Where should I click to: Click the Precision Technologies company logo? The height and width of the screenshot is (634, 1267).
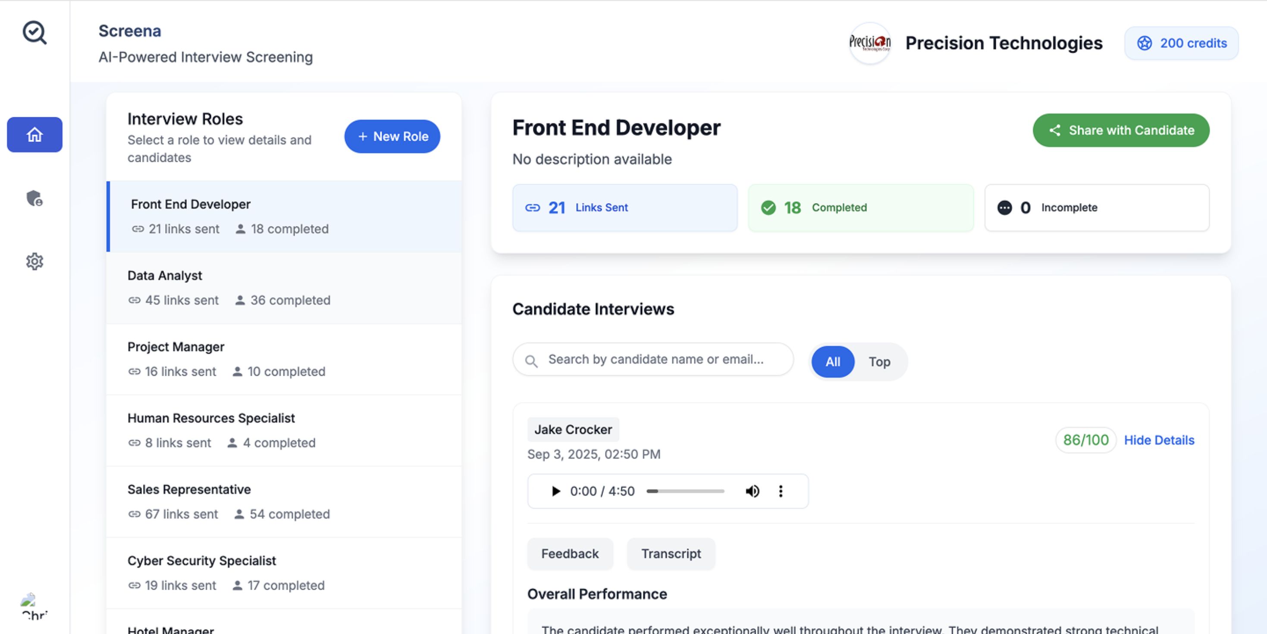pos(869,43)
